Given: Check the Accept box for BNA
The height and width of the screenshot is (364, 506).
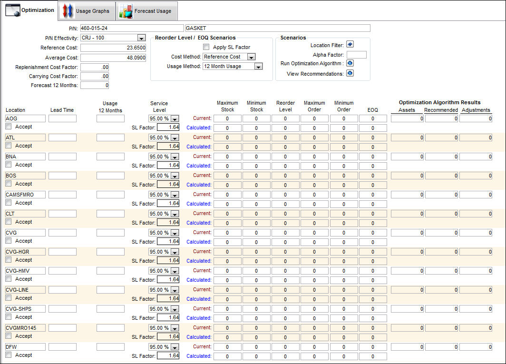Looking at the screenshot, I should (x=9, y=165).
